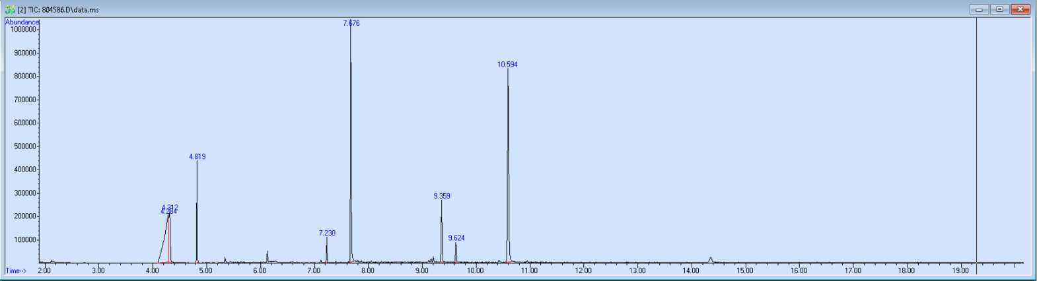1037x281 pixels.
Task: Click the Time--> axis label
Action: 17,270
